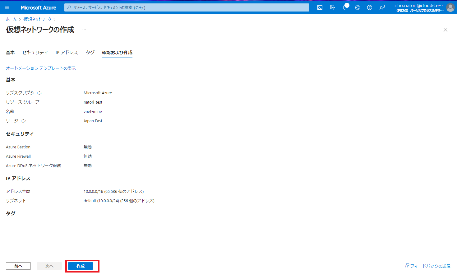The height and width of the screenshot is (275, 457).
Task: Click the Azure Bastion label
Action: pos(18,147)
